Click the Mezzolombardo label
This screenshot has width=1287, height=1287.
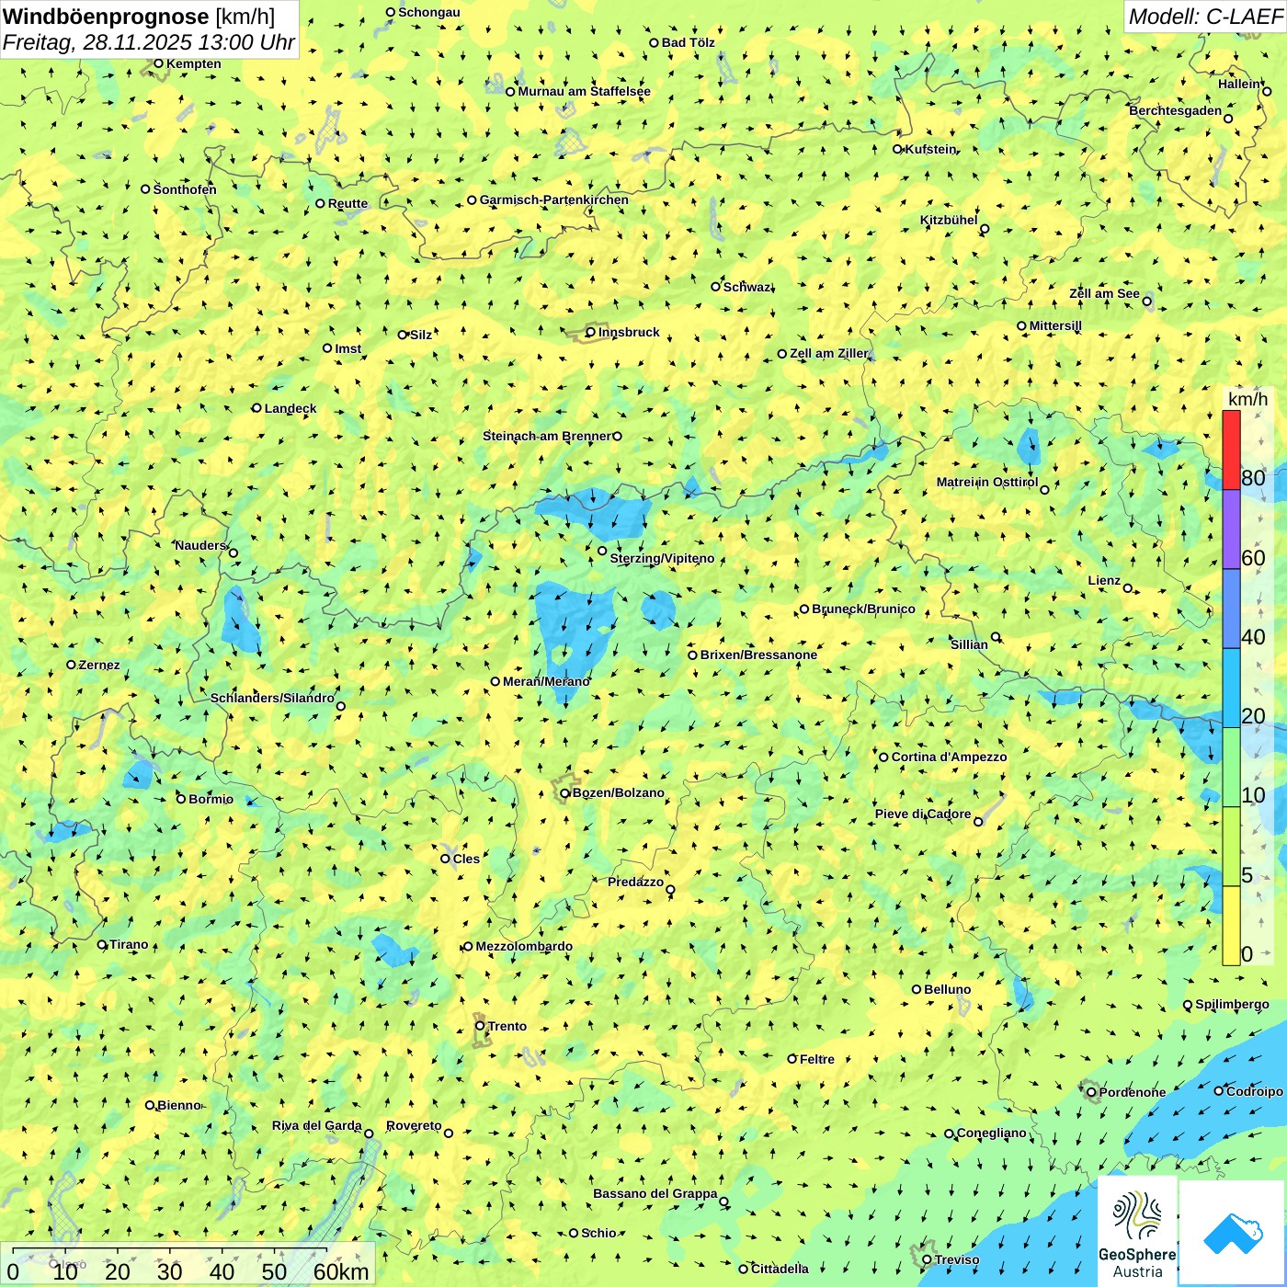coord(524,946)
